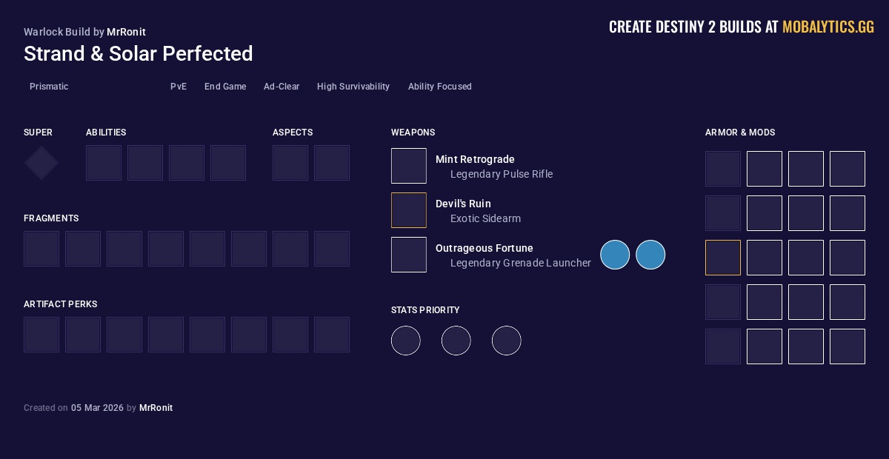Click the diamond-shaped Super icon
Image resolution: width=889 pixels, height=459 pixels.
41,163
